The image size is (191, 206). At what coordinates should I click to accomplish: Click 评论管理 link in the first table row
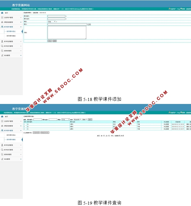coord(166,124)
